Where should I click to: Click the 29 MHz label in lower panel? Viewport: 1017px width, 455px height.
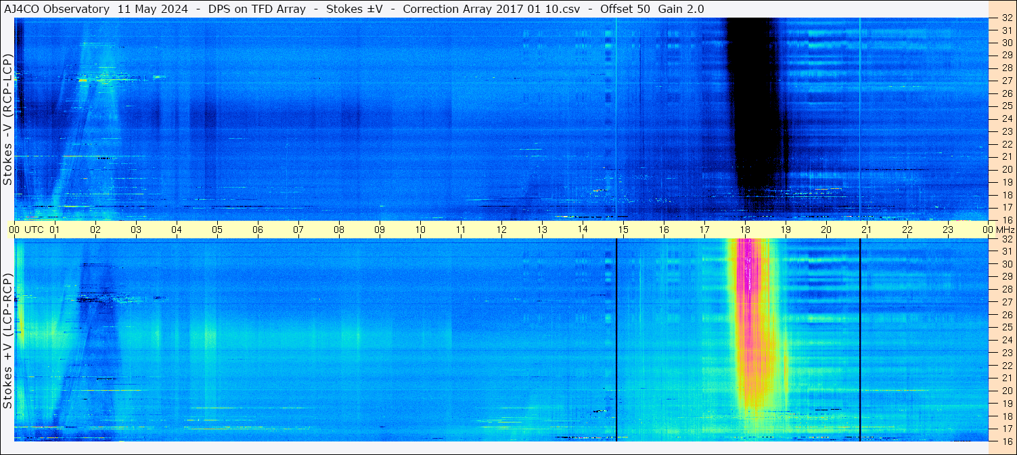point(1006,276)
